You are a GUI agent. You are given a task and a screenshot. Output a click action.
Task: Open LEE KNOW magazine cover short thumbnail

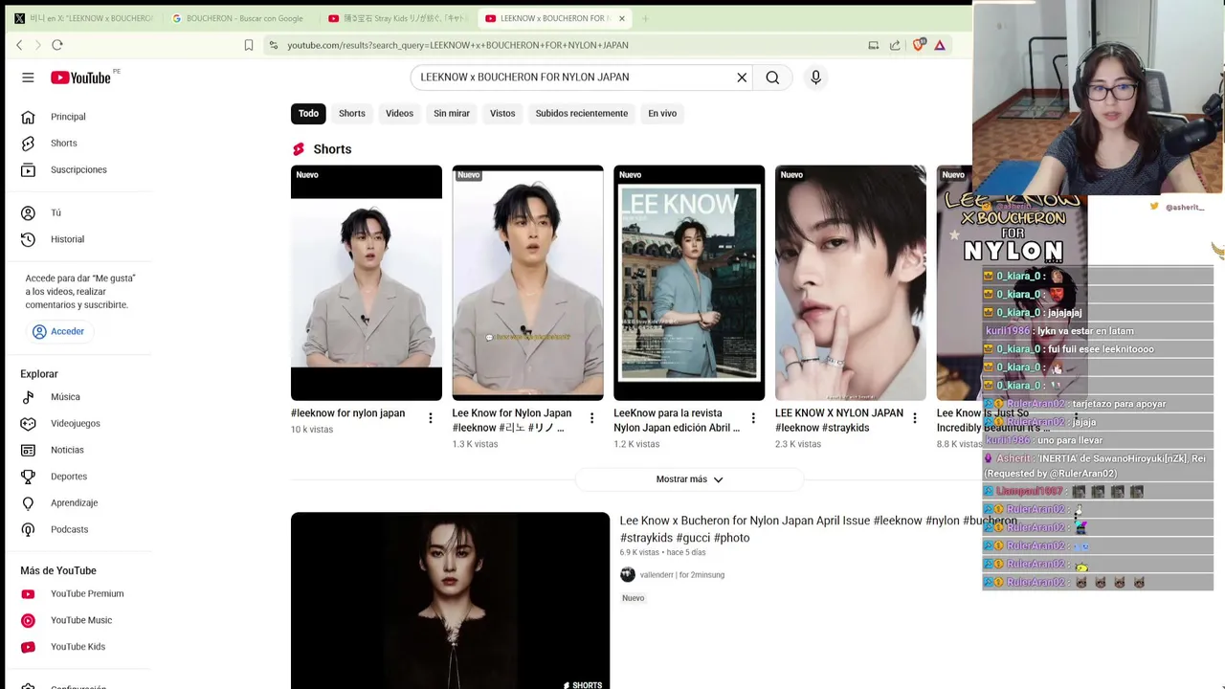tap(689, 283)
